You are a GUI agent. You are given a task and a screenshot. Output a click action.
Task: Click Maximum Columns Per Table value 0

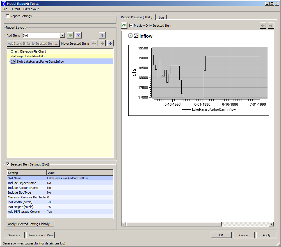click(48, 197)
